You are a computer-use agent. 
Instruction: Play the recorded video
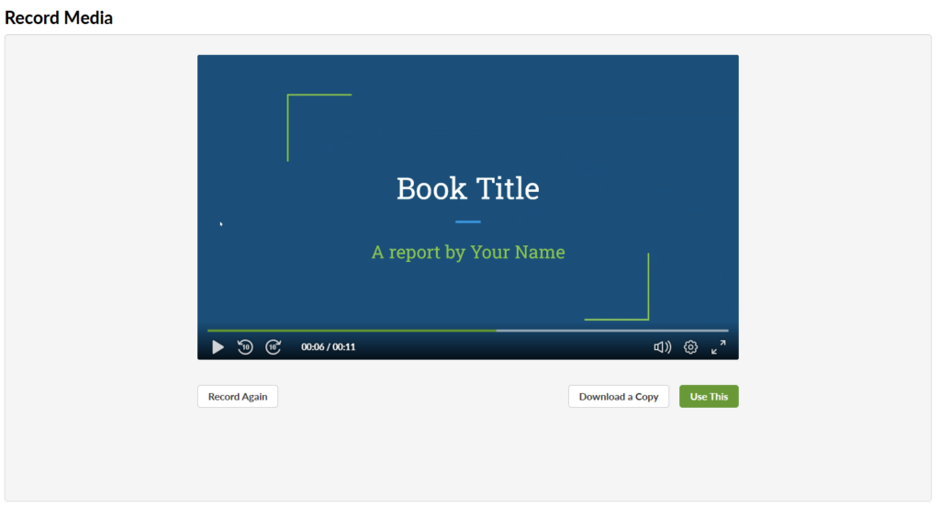click(218, 347)
